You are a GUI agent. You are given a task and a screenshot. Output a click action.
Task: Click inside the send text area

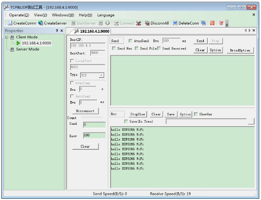click(x=183, y=80)
